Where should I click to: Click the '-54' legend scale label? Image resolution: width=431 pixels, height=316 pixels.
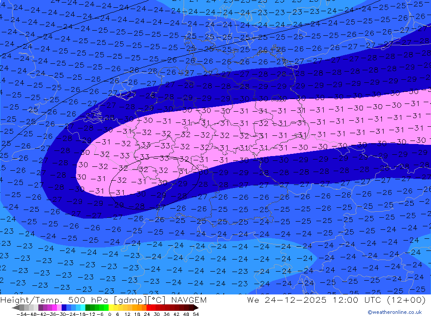pos(22,314)
